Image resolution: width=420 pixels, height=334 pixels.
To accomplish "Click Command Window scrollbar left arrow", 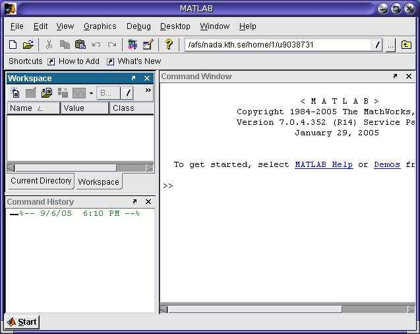I will point(164,310).
